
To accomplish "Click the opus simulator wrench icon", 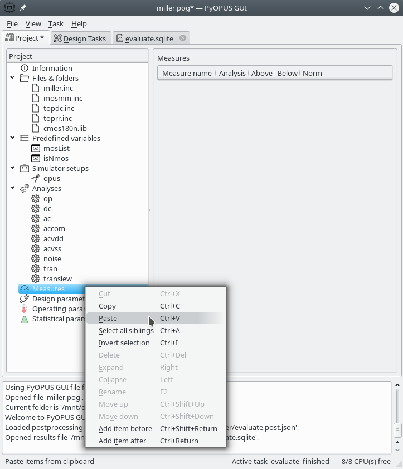I will [36, 178].
